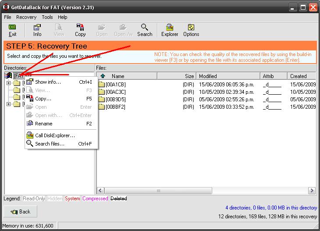The image size is (320, 231).
Task: Expand the first directory tree folder
Action: tap(8, 83)
